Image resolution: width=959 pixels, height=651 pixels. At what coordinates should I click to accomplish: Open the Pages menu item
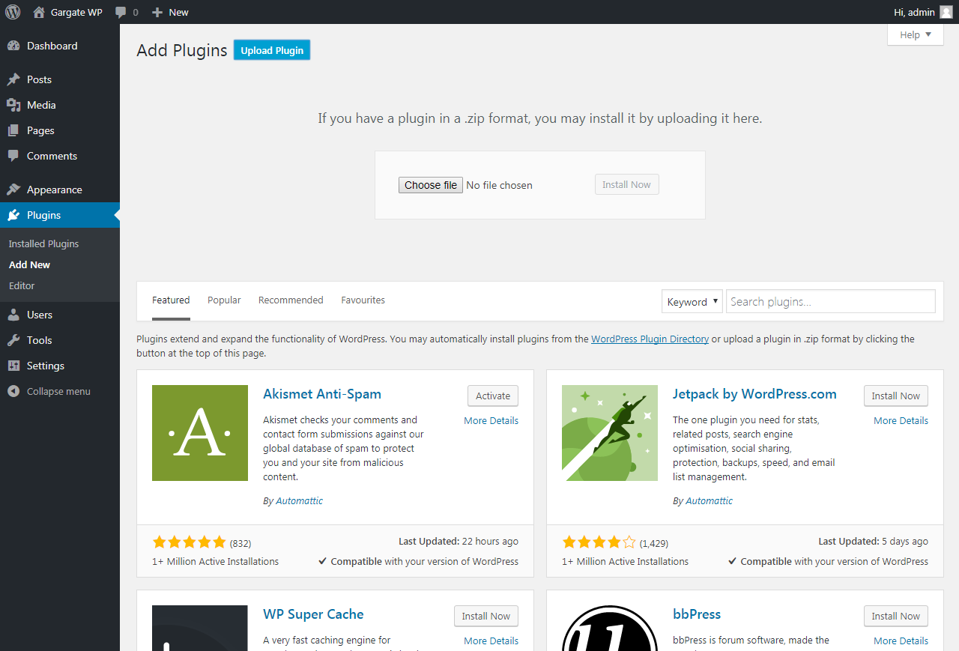(60, 130)
